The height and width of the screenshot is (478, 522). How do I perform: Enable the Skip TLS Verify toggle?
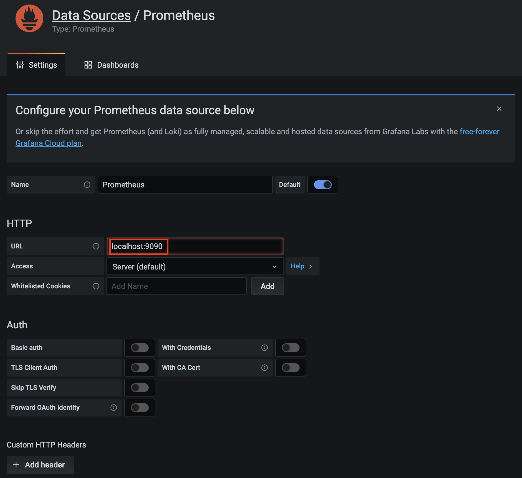[140, 388]
